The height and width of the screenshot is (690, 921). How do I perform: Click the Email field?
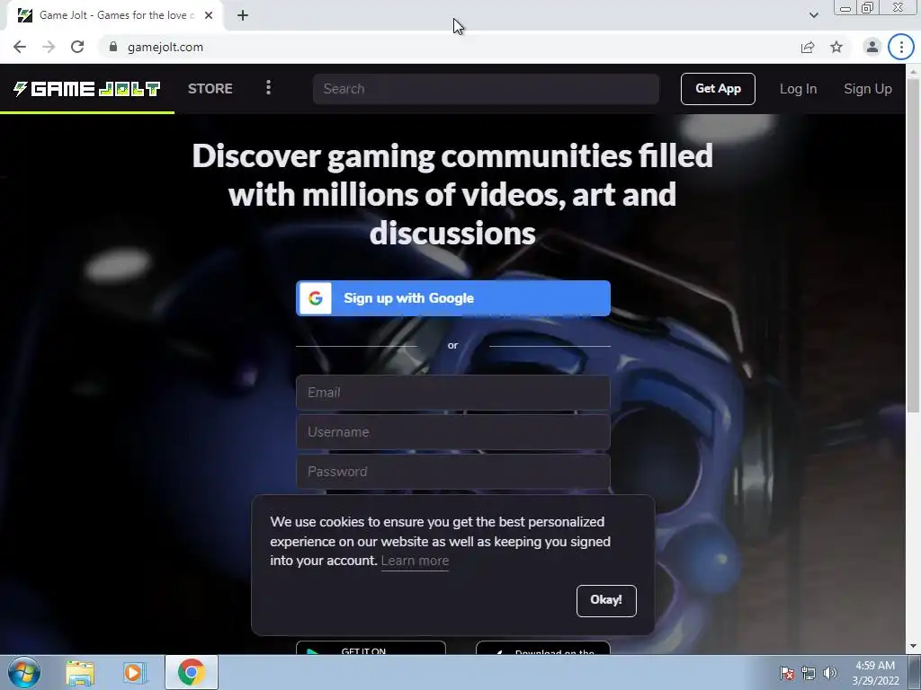coord(453,393)
